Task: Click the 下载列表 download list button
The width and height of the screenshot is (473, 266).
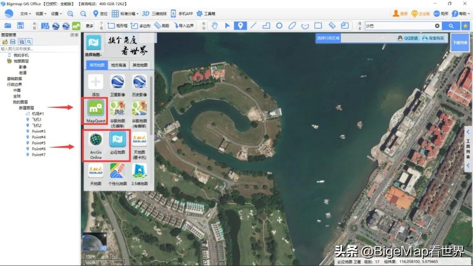Action: pos(460,42)
